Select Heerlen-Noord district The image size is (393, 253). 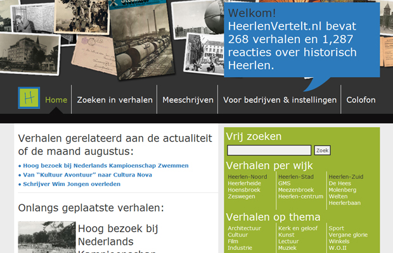click(247, 176)
